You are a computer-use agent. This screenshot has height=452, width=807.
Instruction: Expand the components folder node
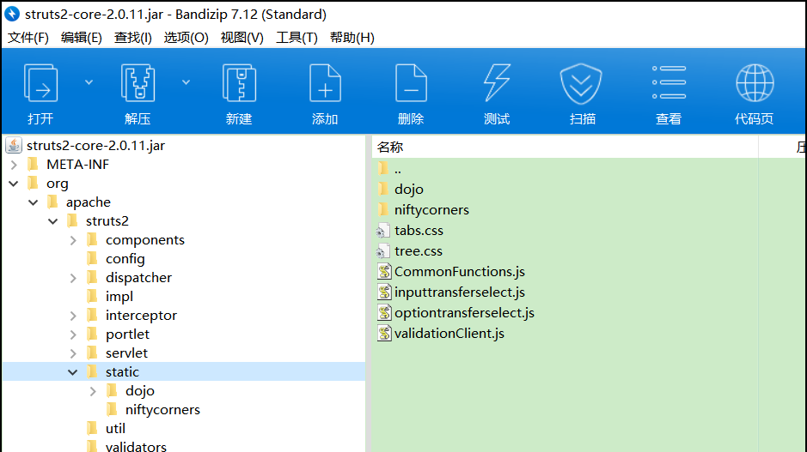click(73, 240)
